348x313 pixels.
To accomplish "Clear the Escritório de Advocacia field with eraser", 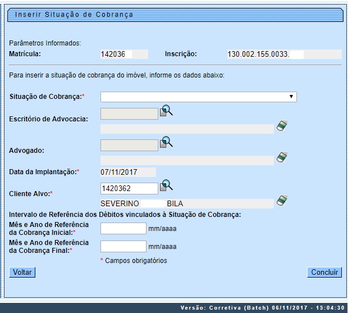I will click(282, 126).
